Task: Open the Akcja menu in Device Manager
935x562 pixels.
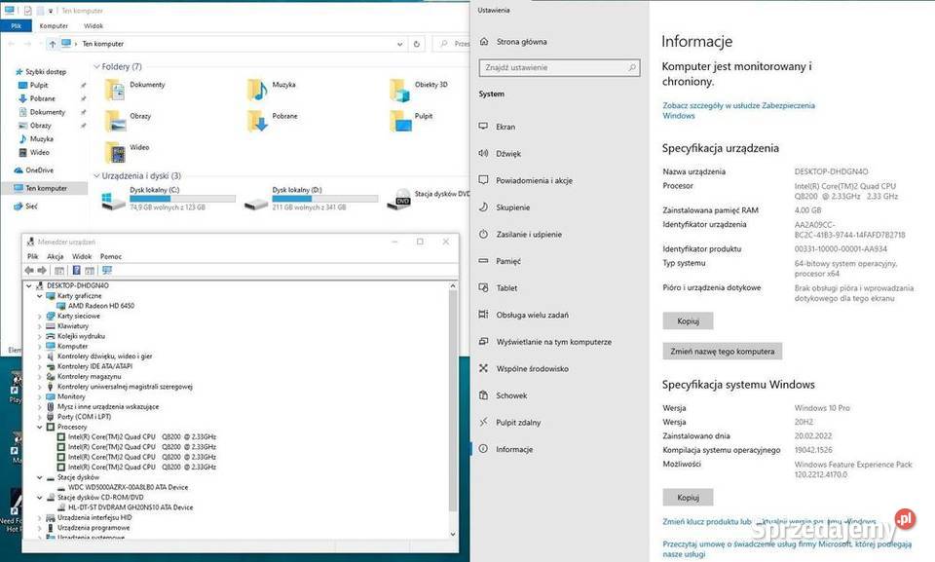Action: pos(56,256)
